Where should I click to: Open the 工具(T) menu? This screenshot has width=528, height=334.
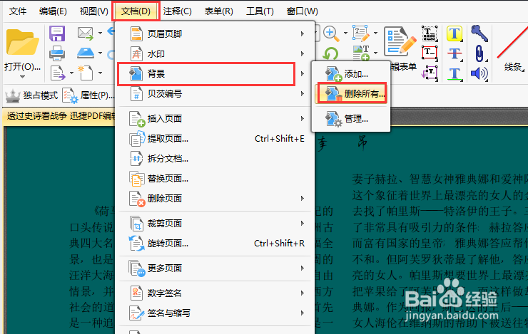point(260,11)
